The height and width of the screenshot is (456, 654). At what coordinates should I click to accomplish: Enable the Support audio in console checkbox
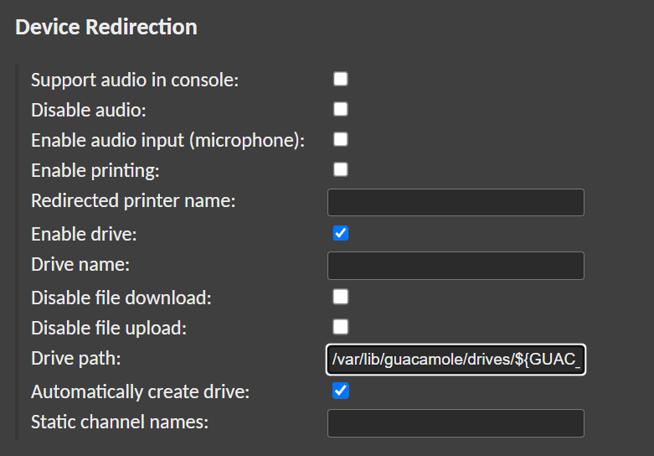[x=341, y=79]
